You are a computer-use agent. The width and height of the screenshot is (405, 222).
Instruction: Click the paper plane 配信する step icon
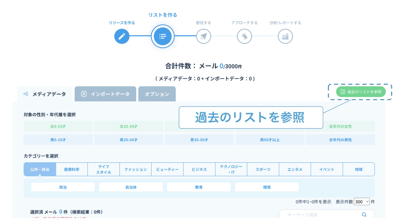pos(203,36)
